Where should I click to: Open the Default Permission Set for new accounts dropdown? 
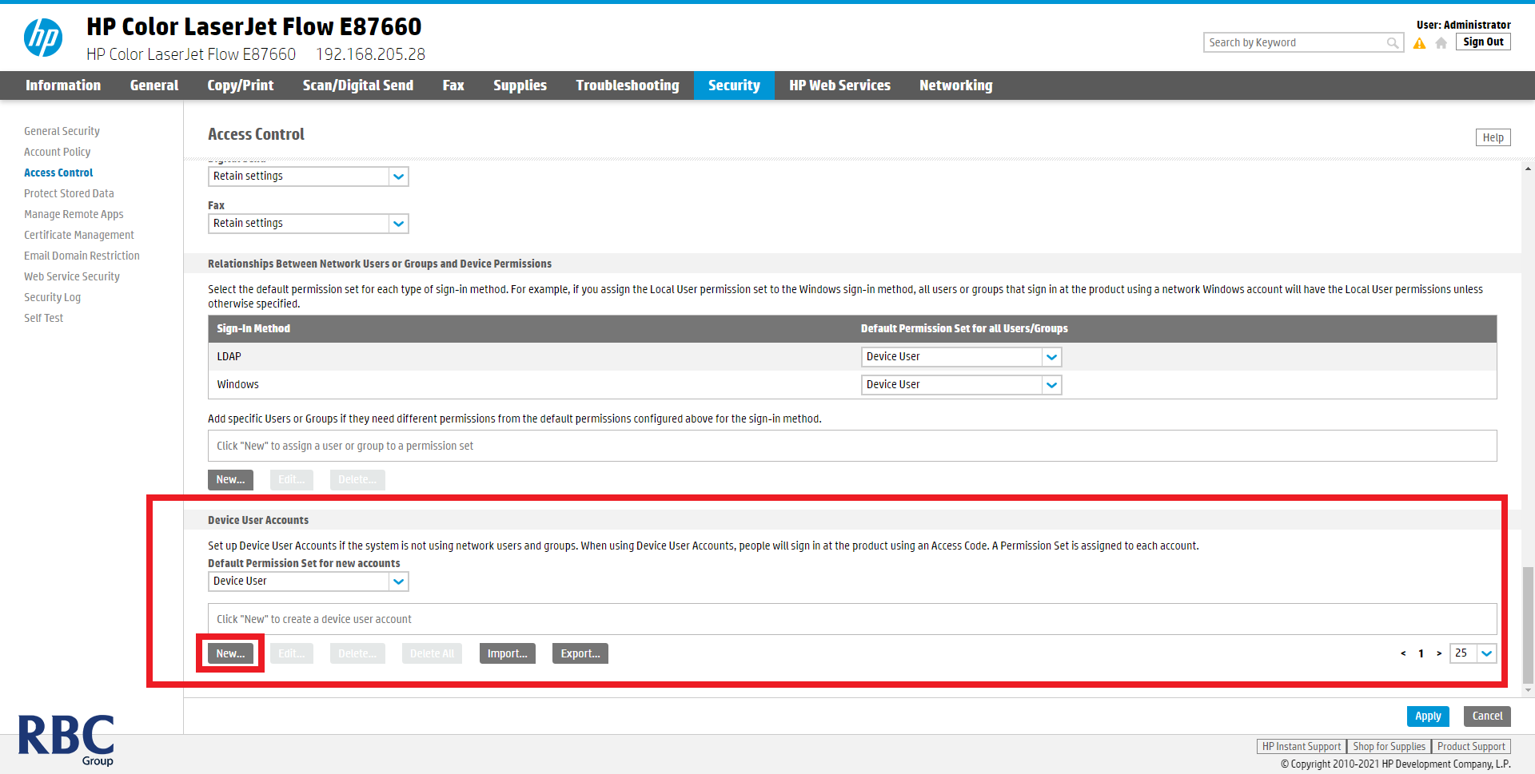[398, 581]
